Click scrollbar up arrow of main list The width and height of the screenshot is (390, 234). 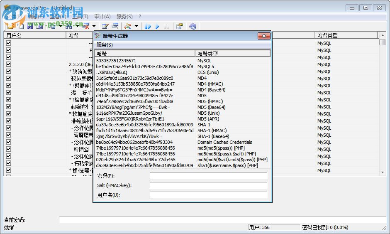tap(382, 35)
